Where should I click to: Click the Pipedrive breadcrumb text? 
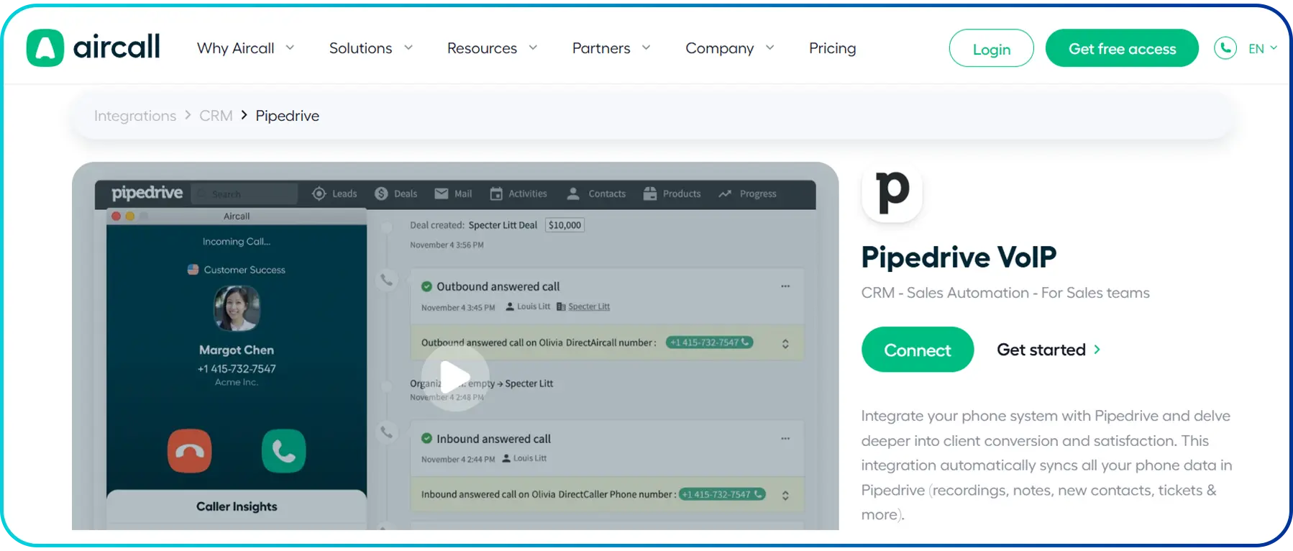(287, 116)
